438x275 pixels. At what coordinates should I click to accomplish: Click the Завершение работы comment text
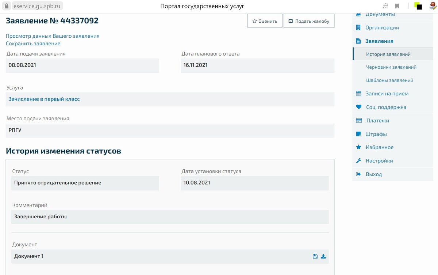click(41, 216)
